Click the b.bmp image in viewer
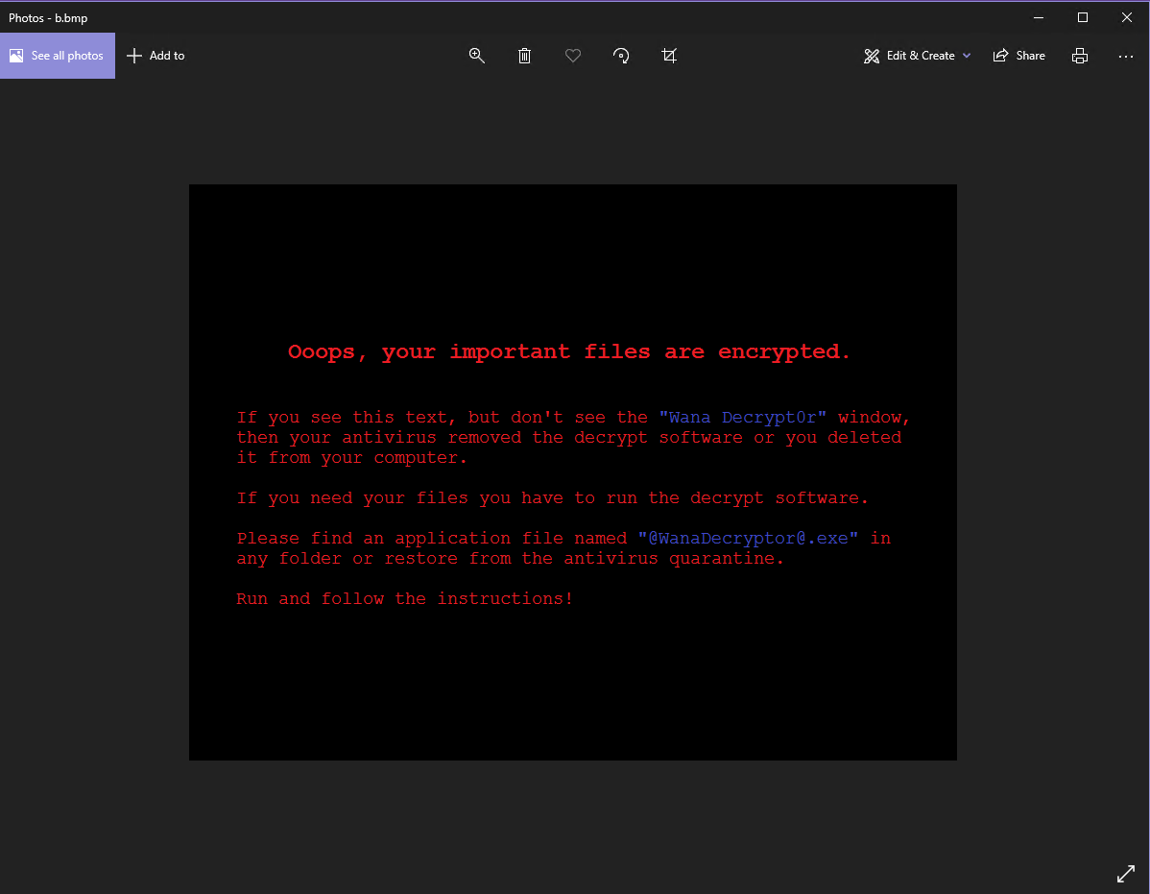This screenshot has width=1150, height=894. coord(573,472)
